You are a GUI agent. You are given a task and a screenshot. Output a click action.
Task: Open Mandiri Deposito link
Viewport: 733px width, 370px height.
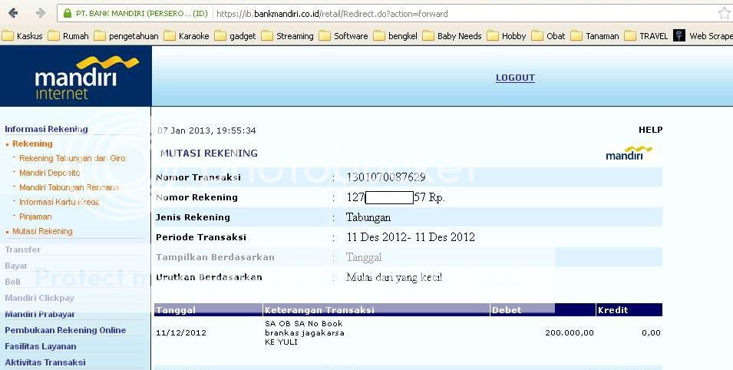click(x=50, y=173)
